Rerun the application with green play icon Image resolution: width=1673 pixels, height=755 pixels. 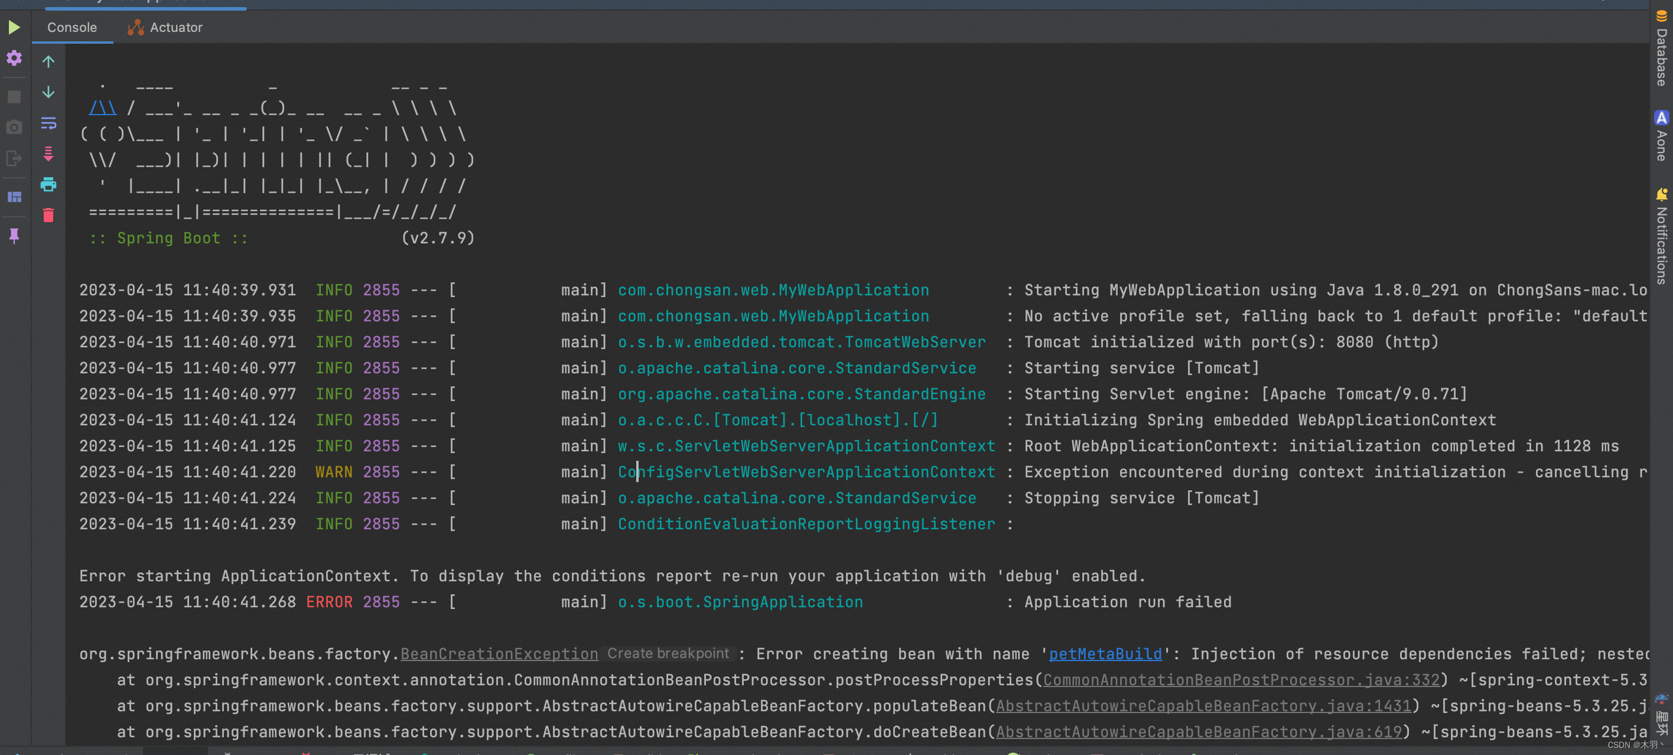pyautogui.click(x=14, y=27)
